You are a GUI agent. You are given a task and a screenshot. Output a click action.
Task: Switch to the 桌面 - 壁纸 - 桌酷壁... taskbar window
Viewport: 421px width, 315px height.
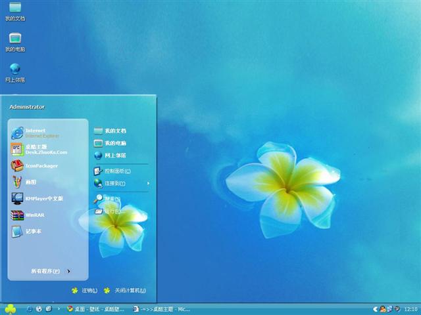point(96,309)
